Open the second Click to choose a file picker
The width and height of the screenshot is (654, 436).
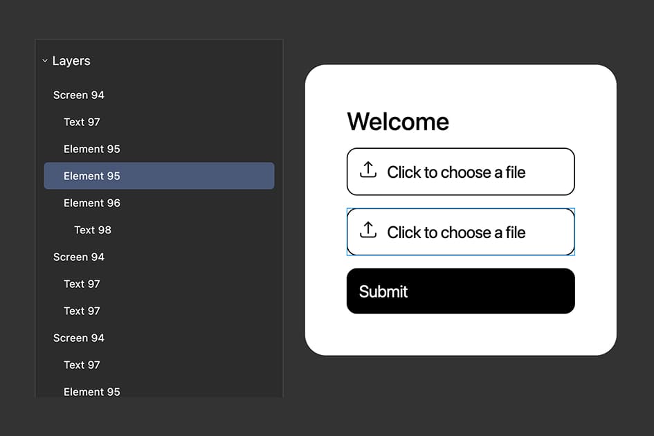460,232
